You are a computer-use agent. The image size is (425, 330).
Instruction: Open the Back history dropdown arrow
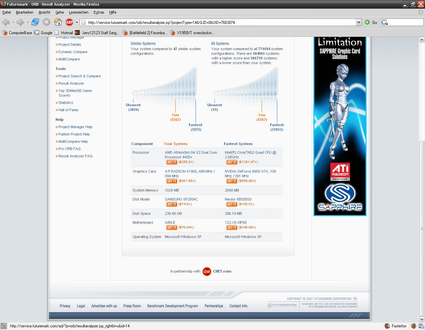click(13, 23)
